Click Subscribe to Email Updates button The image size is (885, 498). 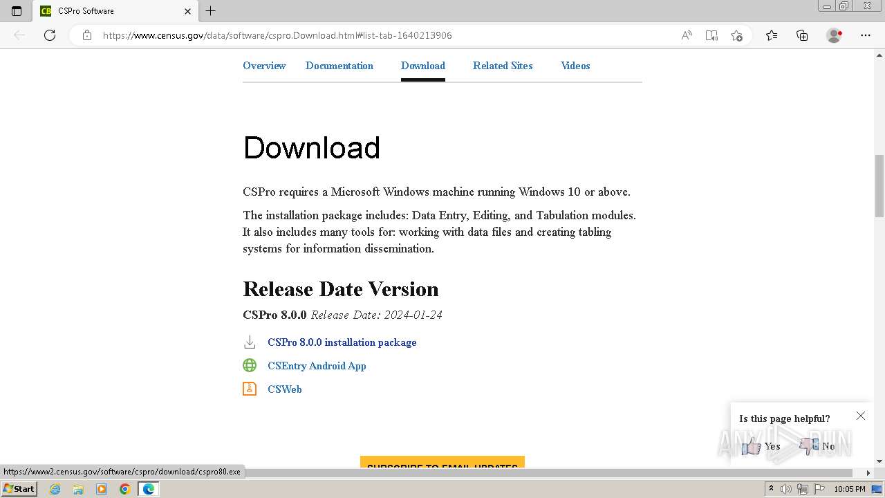pos(442,462)
